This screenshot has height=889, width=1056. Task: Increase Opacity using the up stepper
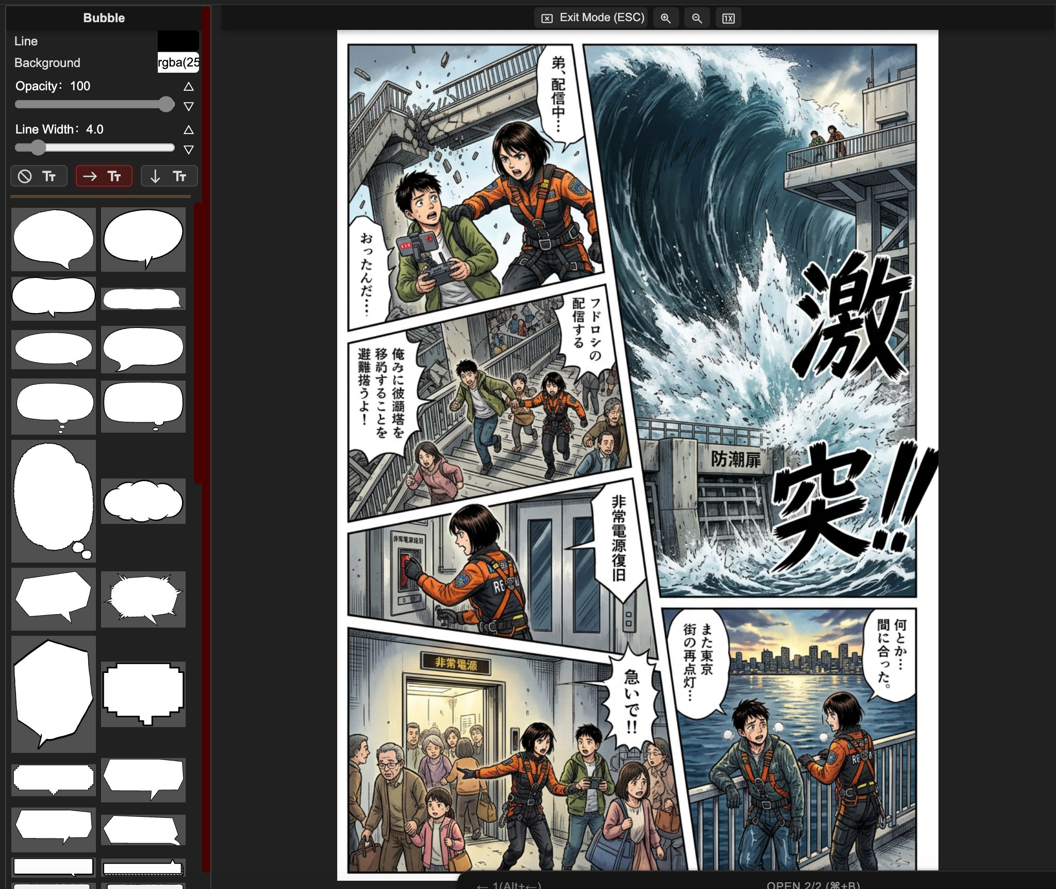189,87
